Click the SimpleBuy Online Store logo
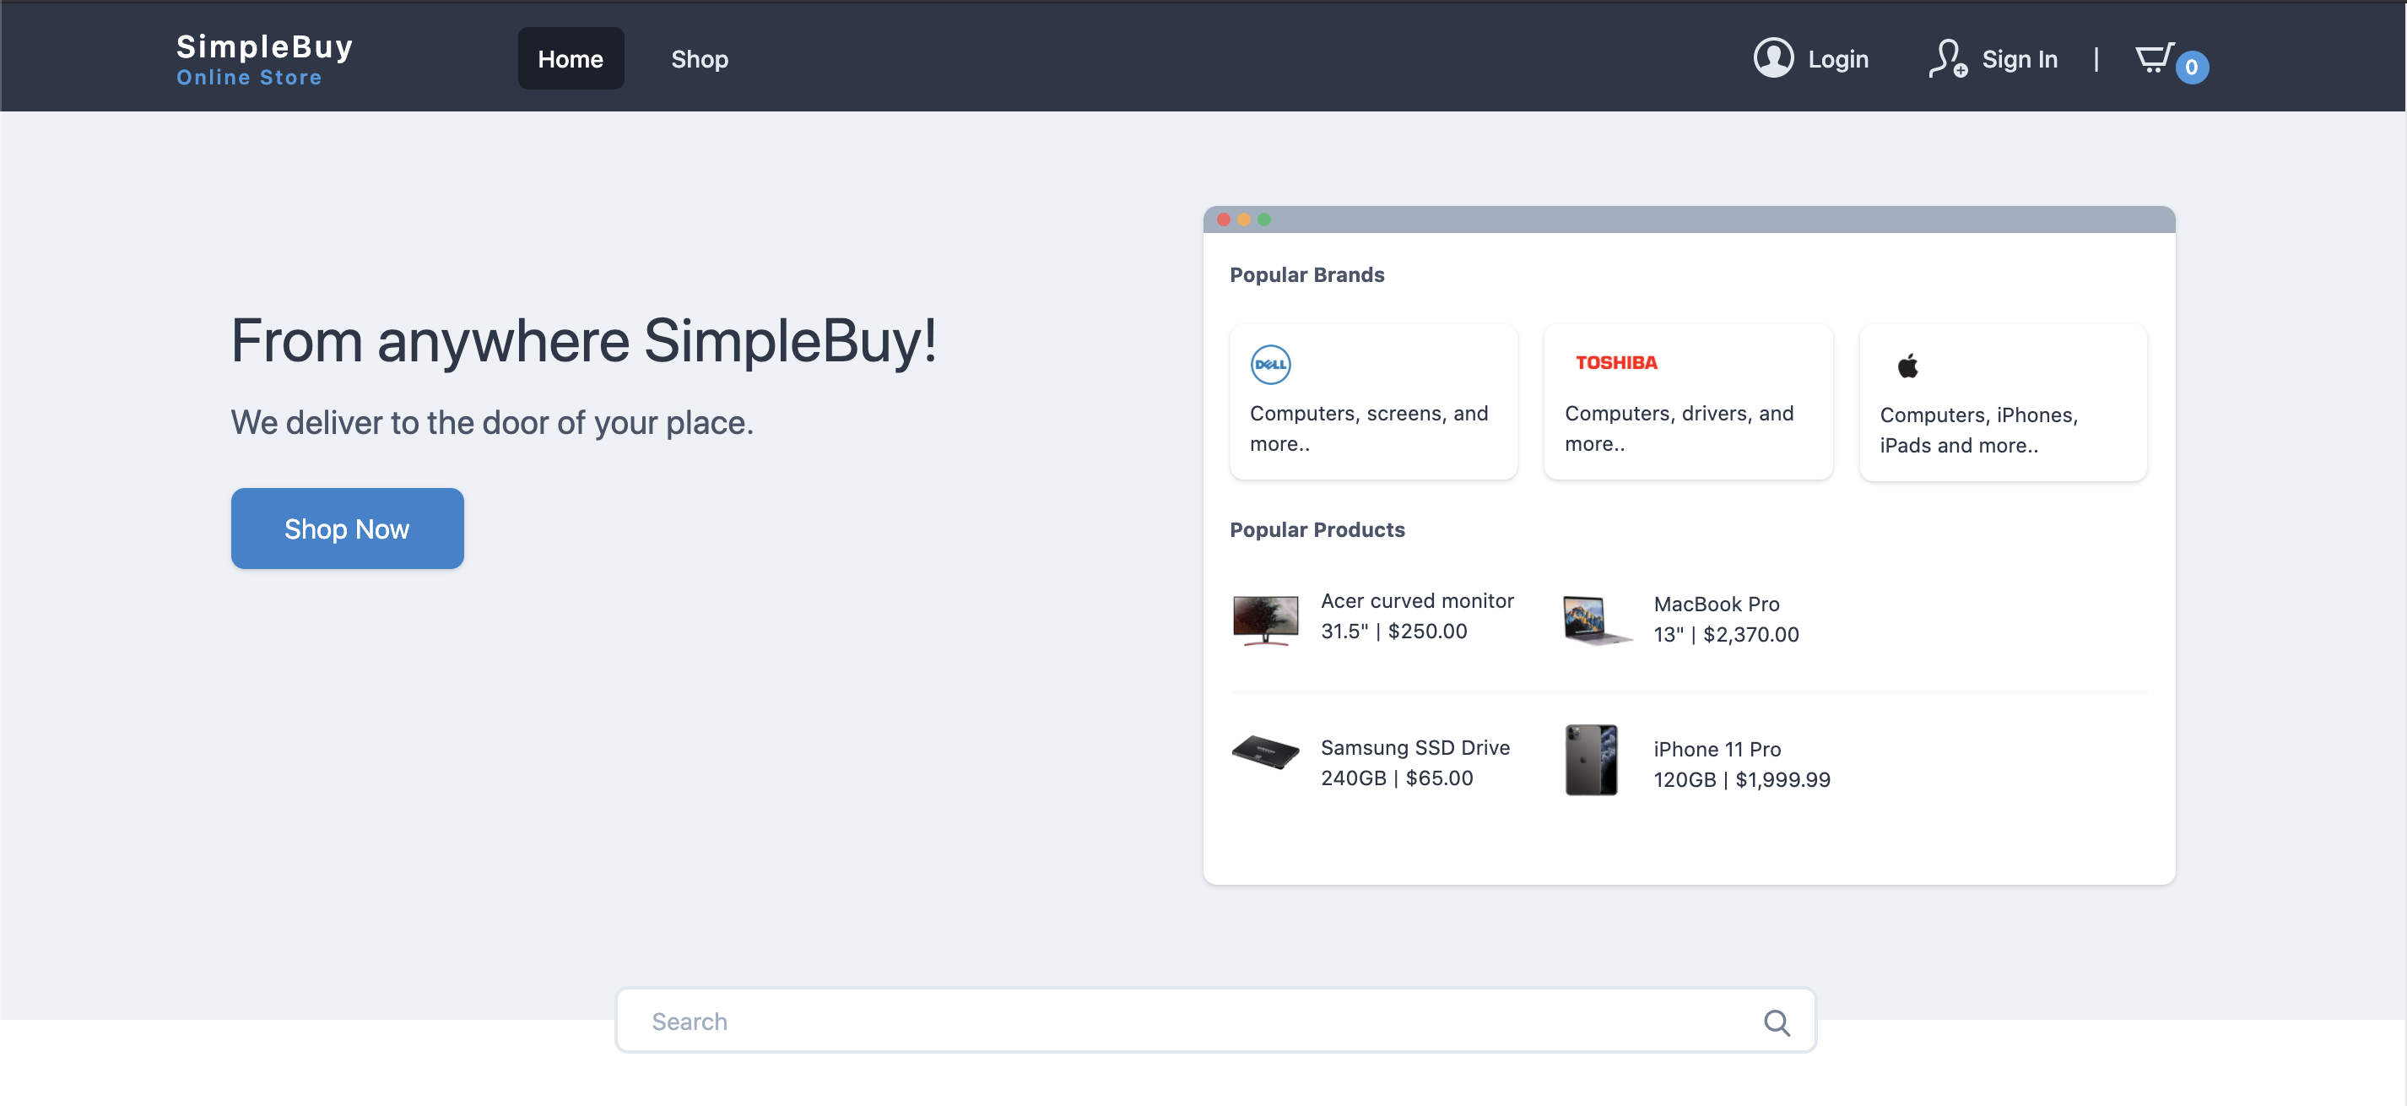The height and width of the screenshot is (1106, 2407). point(264,59)
